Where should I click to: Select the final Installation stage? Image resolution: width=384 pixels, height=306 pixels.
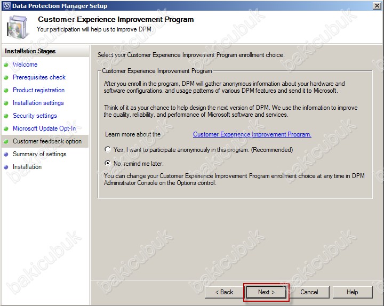pyautogui.click(x=27, y=167)
